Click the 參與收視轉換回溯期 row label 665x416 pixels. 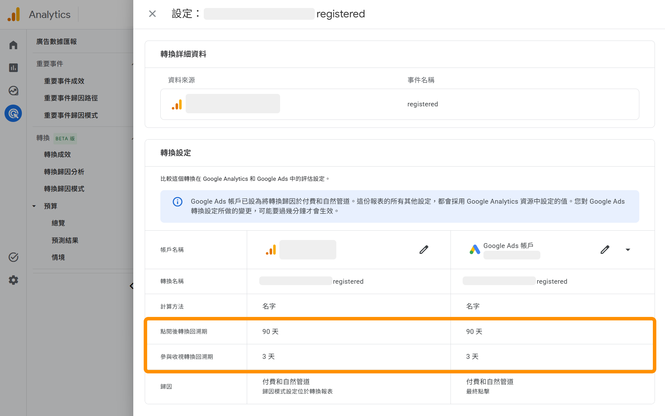click(187, 357)
